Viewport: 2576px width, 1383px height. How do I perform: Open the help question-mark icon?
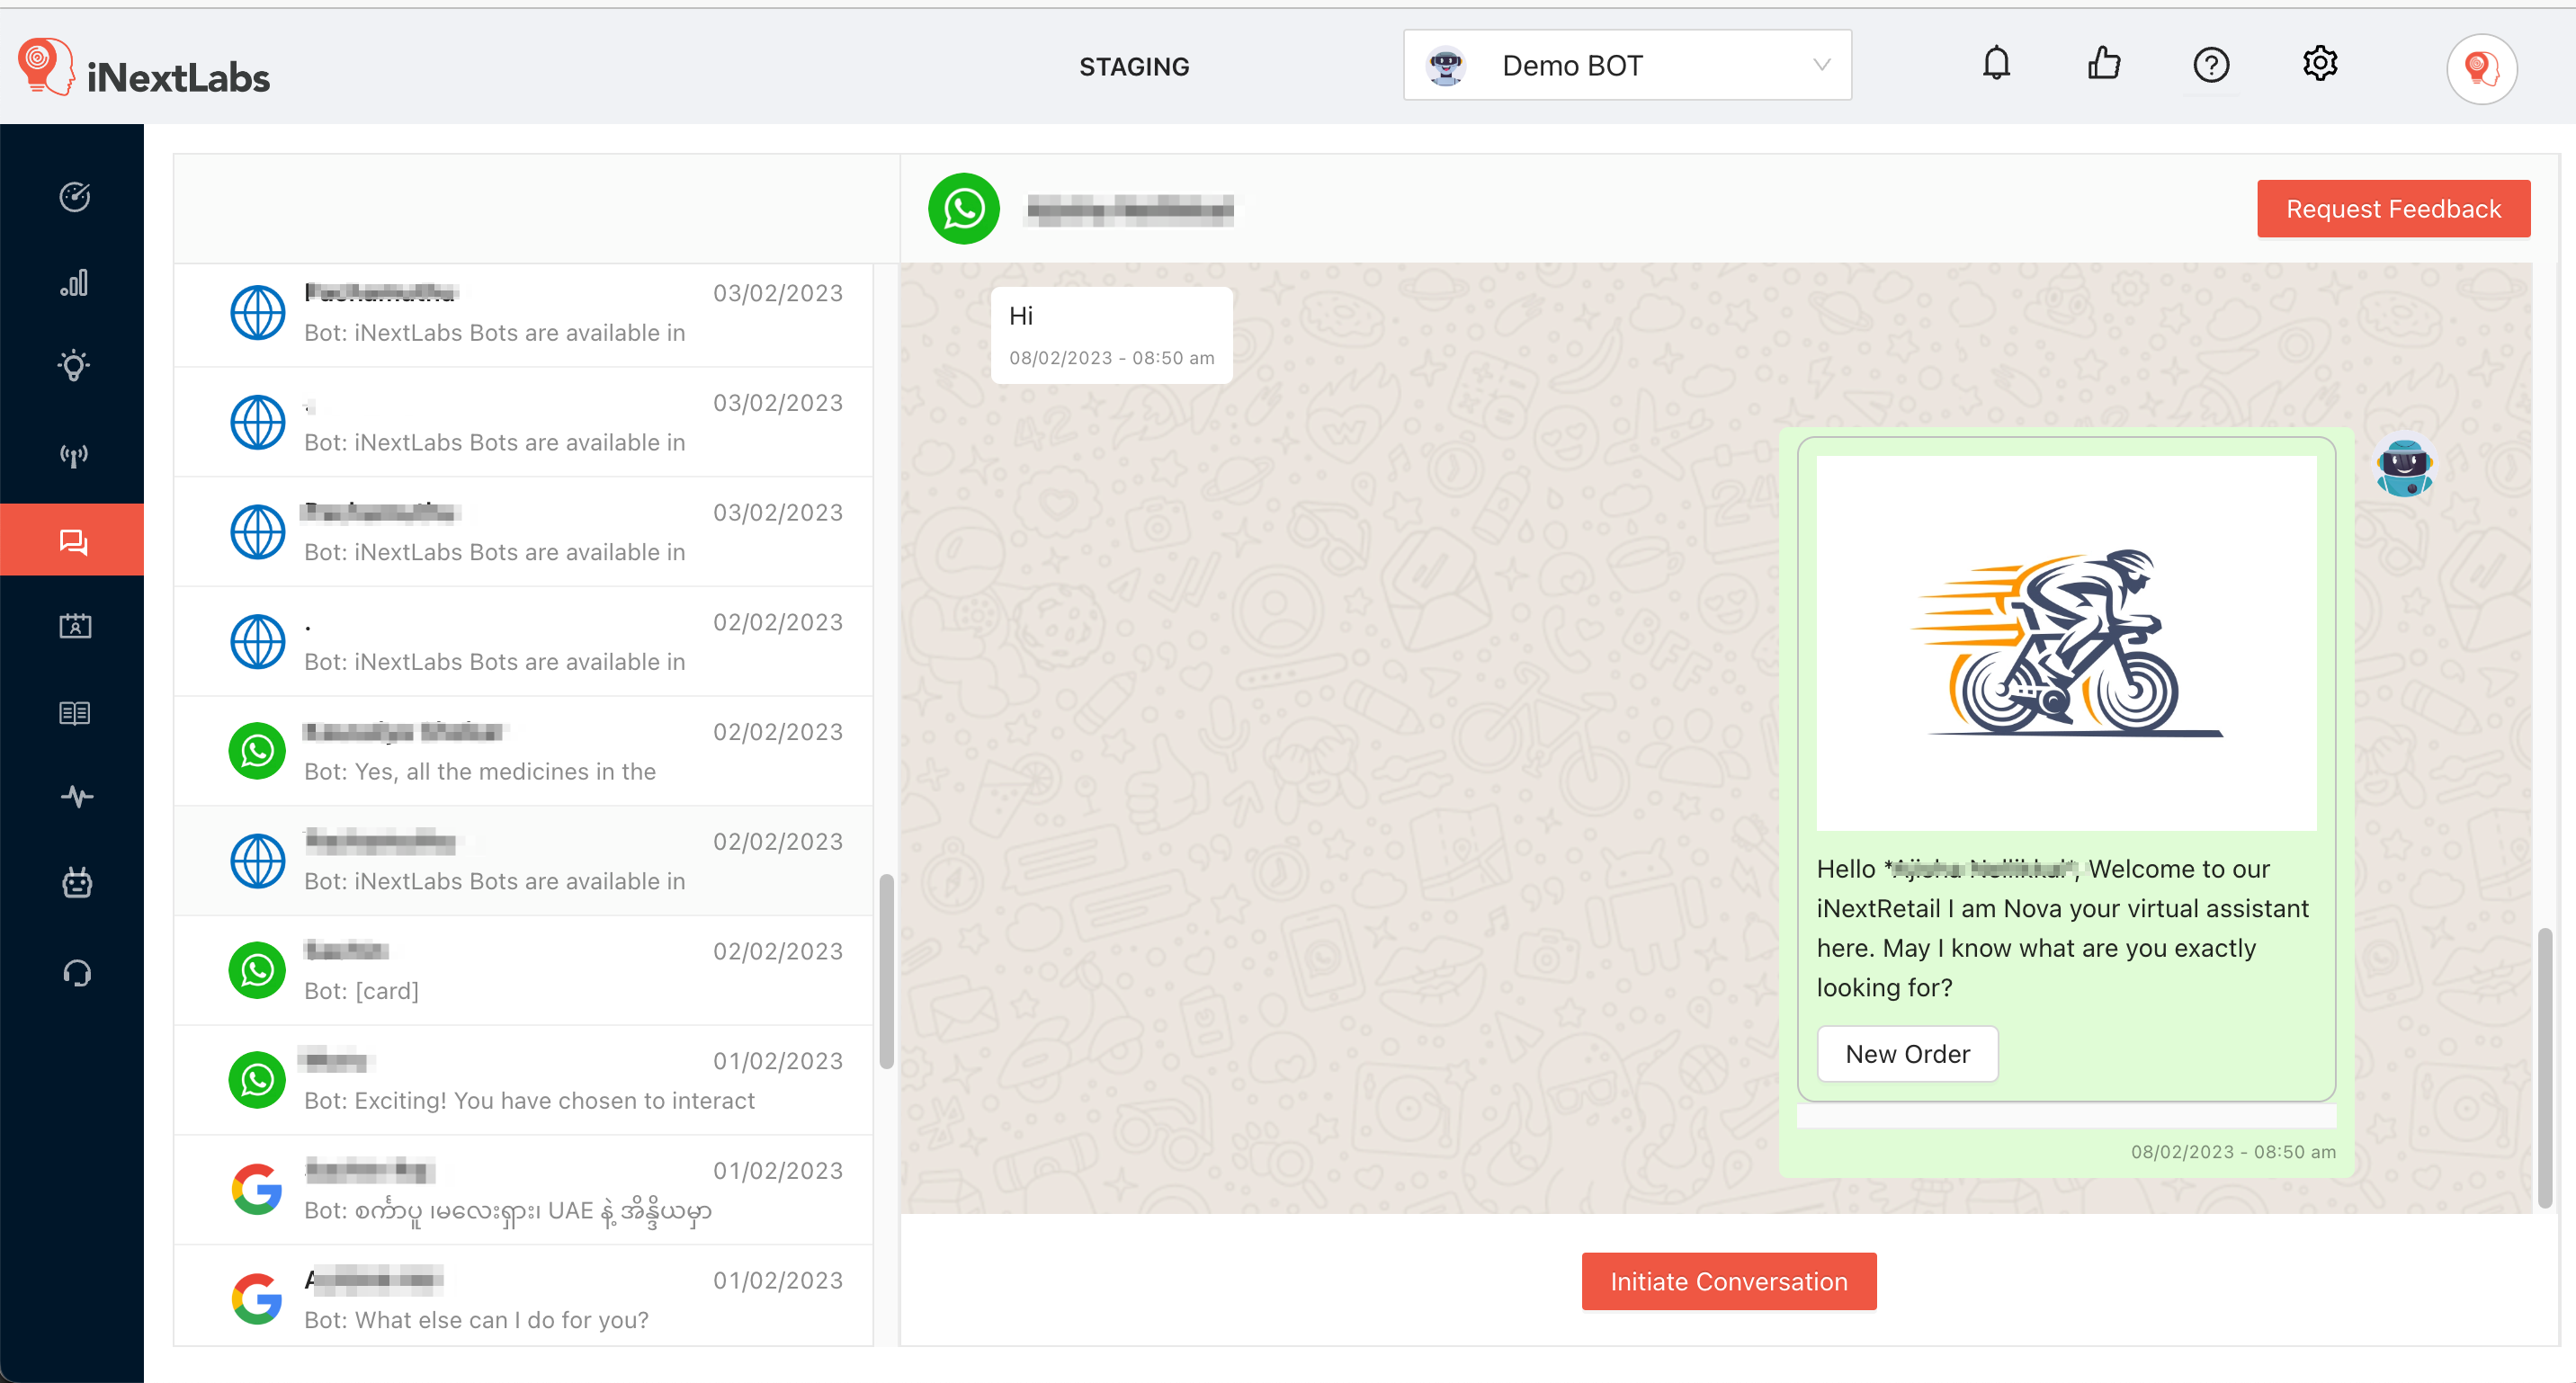point(2212,64)
